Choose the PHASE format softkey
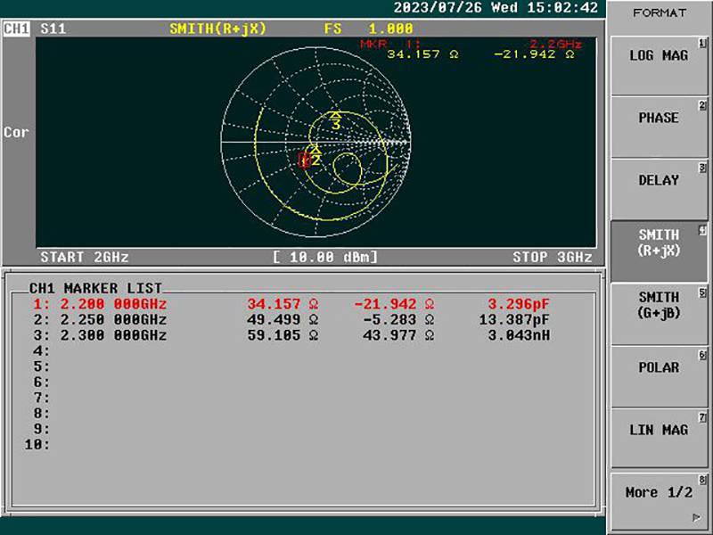 (x=659, y=128)
